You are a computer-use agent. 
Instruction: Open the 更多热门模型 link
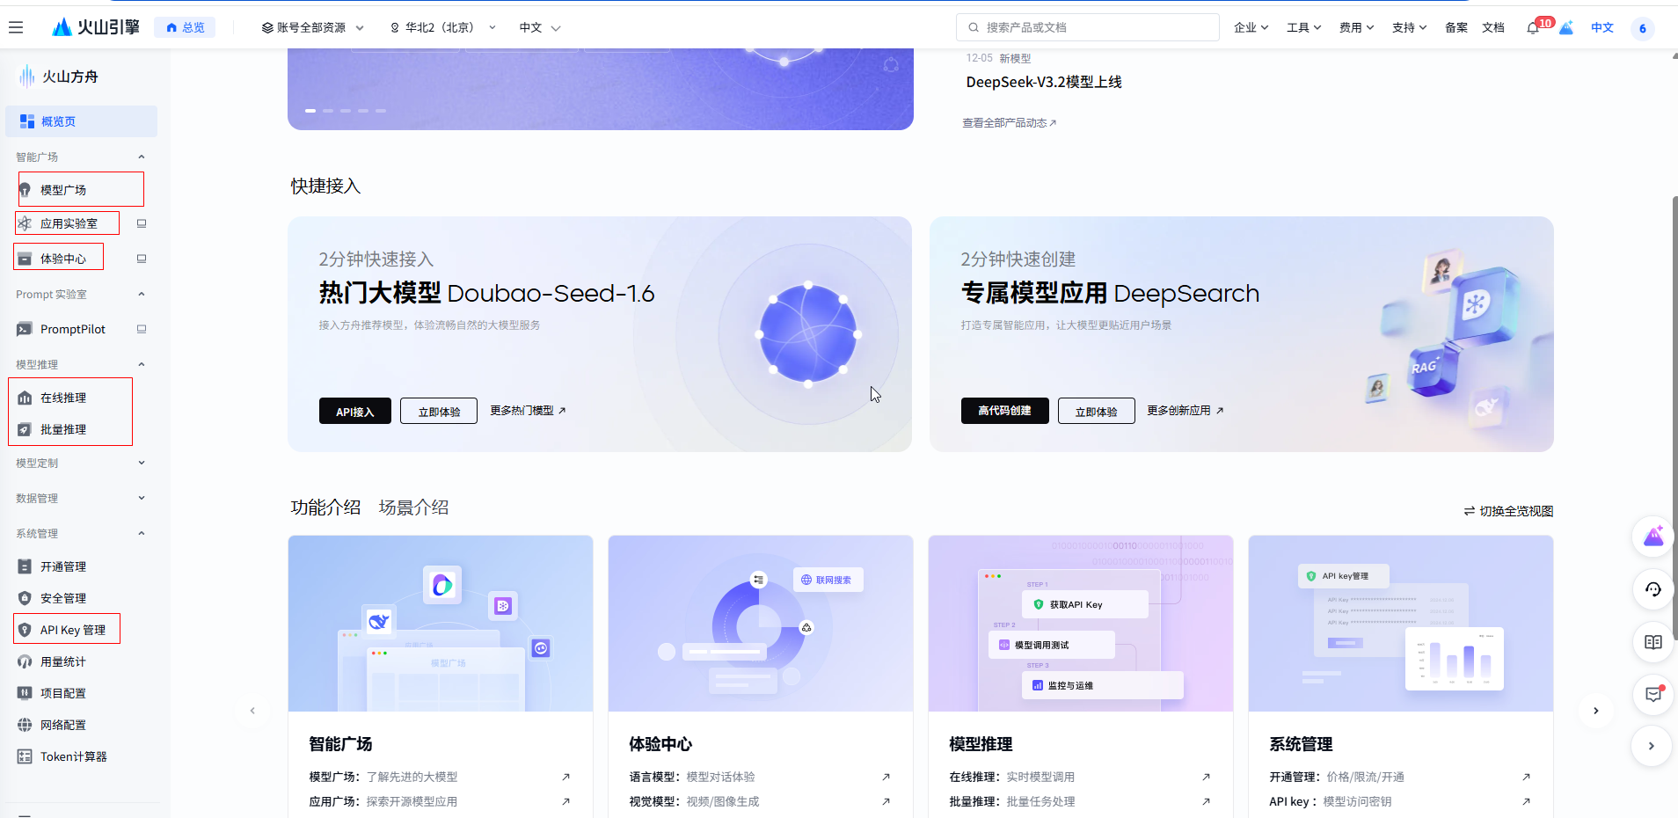point(528,411)
